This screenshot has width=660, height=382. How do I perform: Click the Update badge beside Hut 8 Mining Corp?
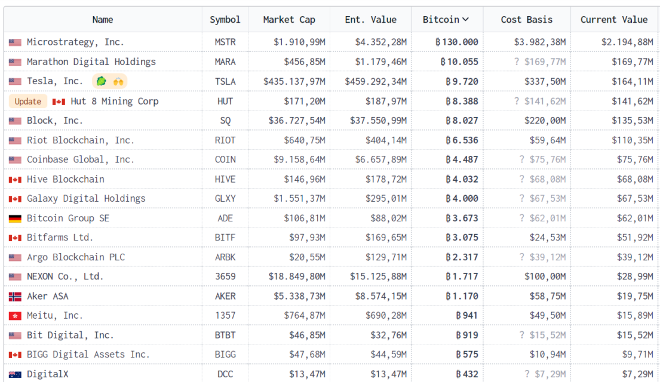[x=28, y=101]
